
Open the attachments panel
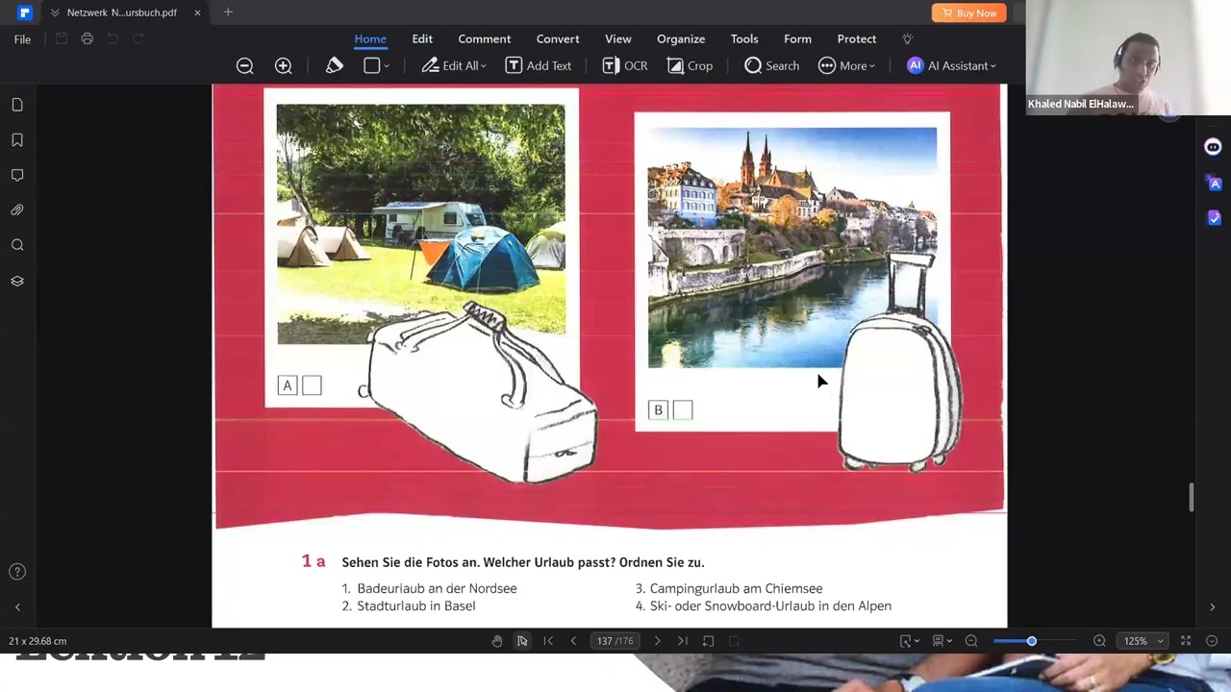17,210
